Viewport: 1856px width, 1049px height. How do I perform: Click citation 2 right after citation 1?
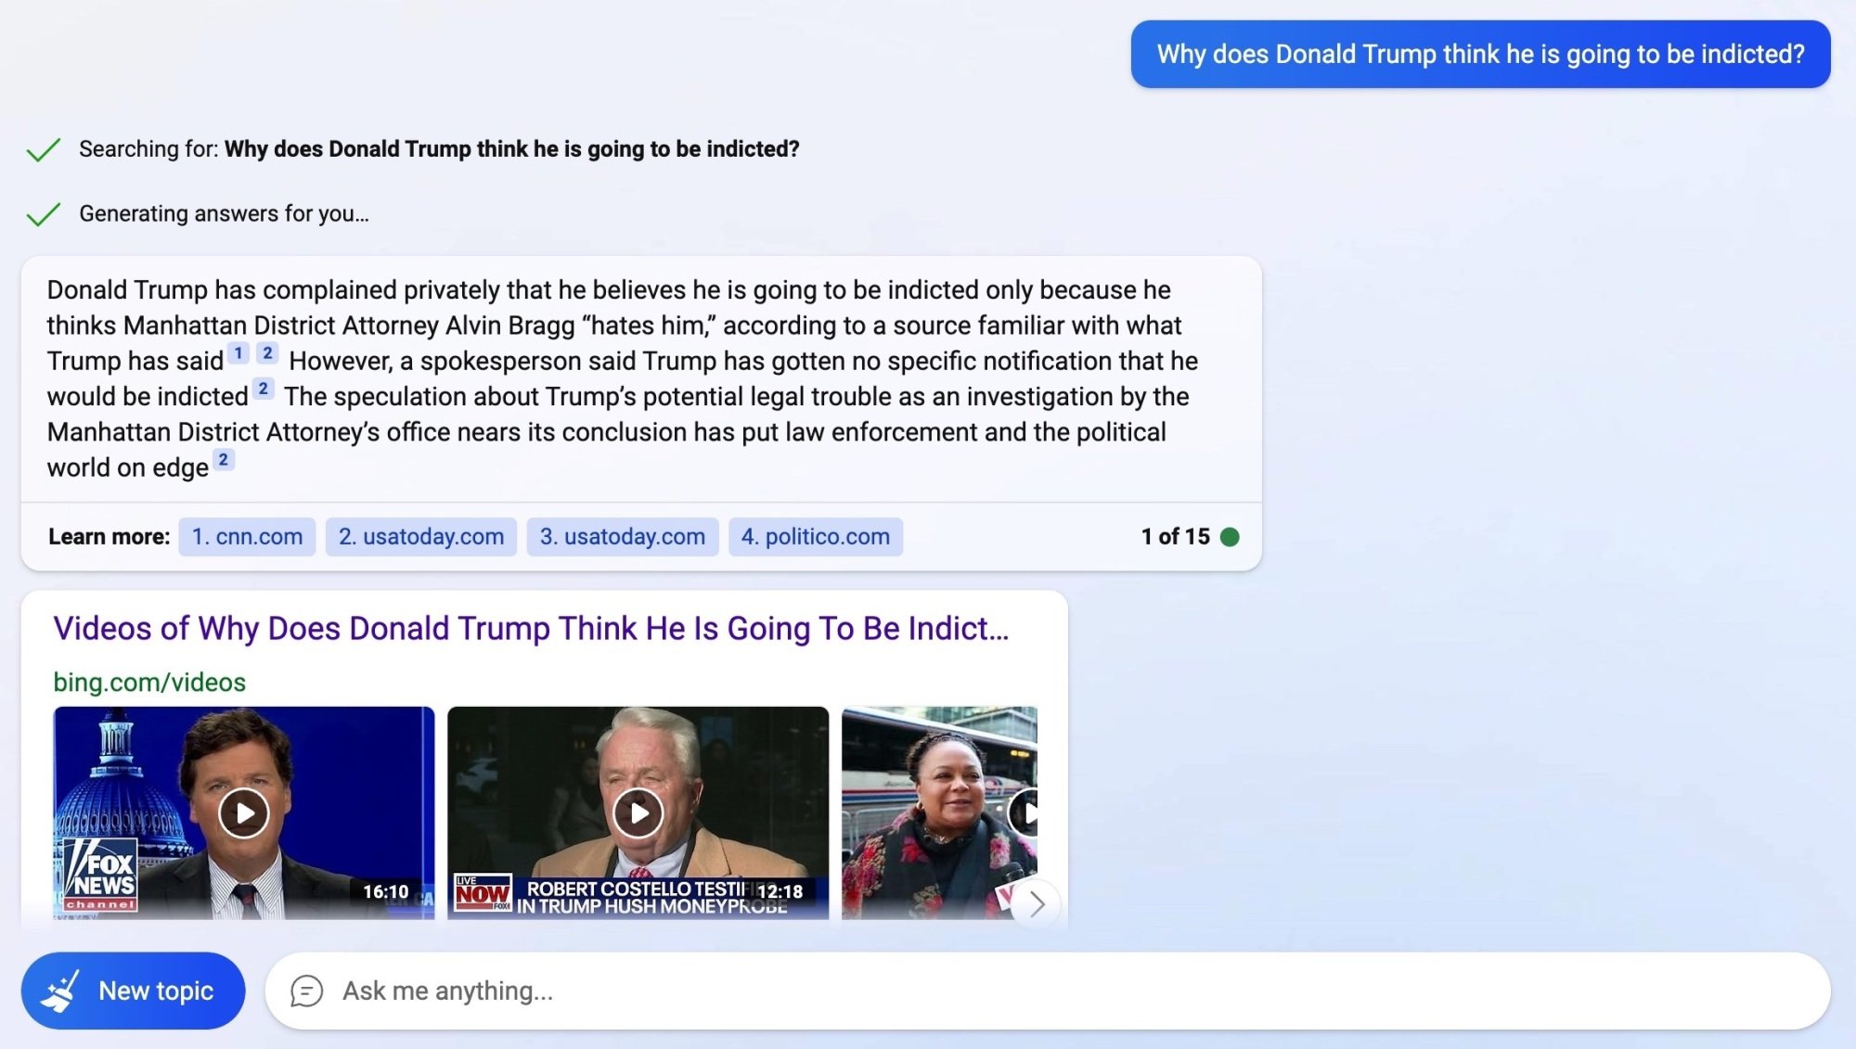coord(267,353)
